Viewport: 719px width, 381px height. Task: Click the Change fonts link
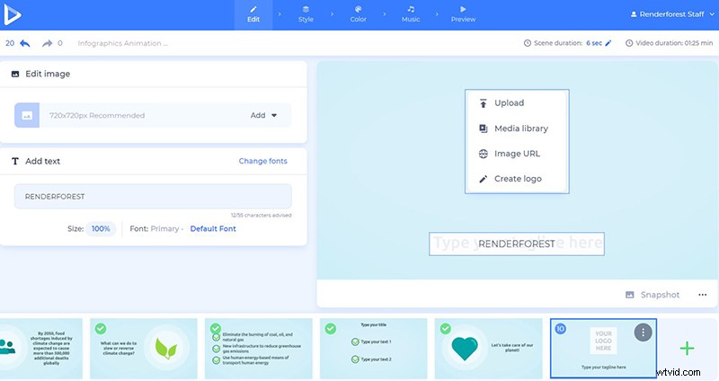tap(262, 161)
